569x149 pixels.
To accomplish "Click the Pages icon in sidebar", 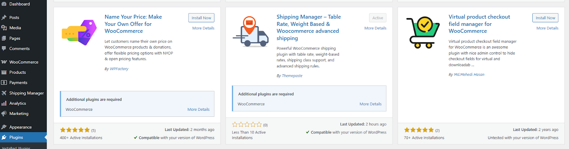I will 4,38.
